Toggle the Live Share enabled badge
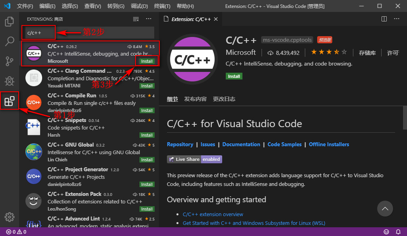 click(194, 159)
